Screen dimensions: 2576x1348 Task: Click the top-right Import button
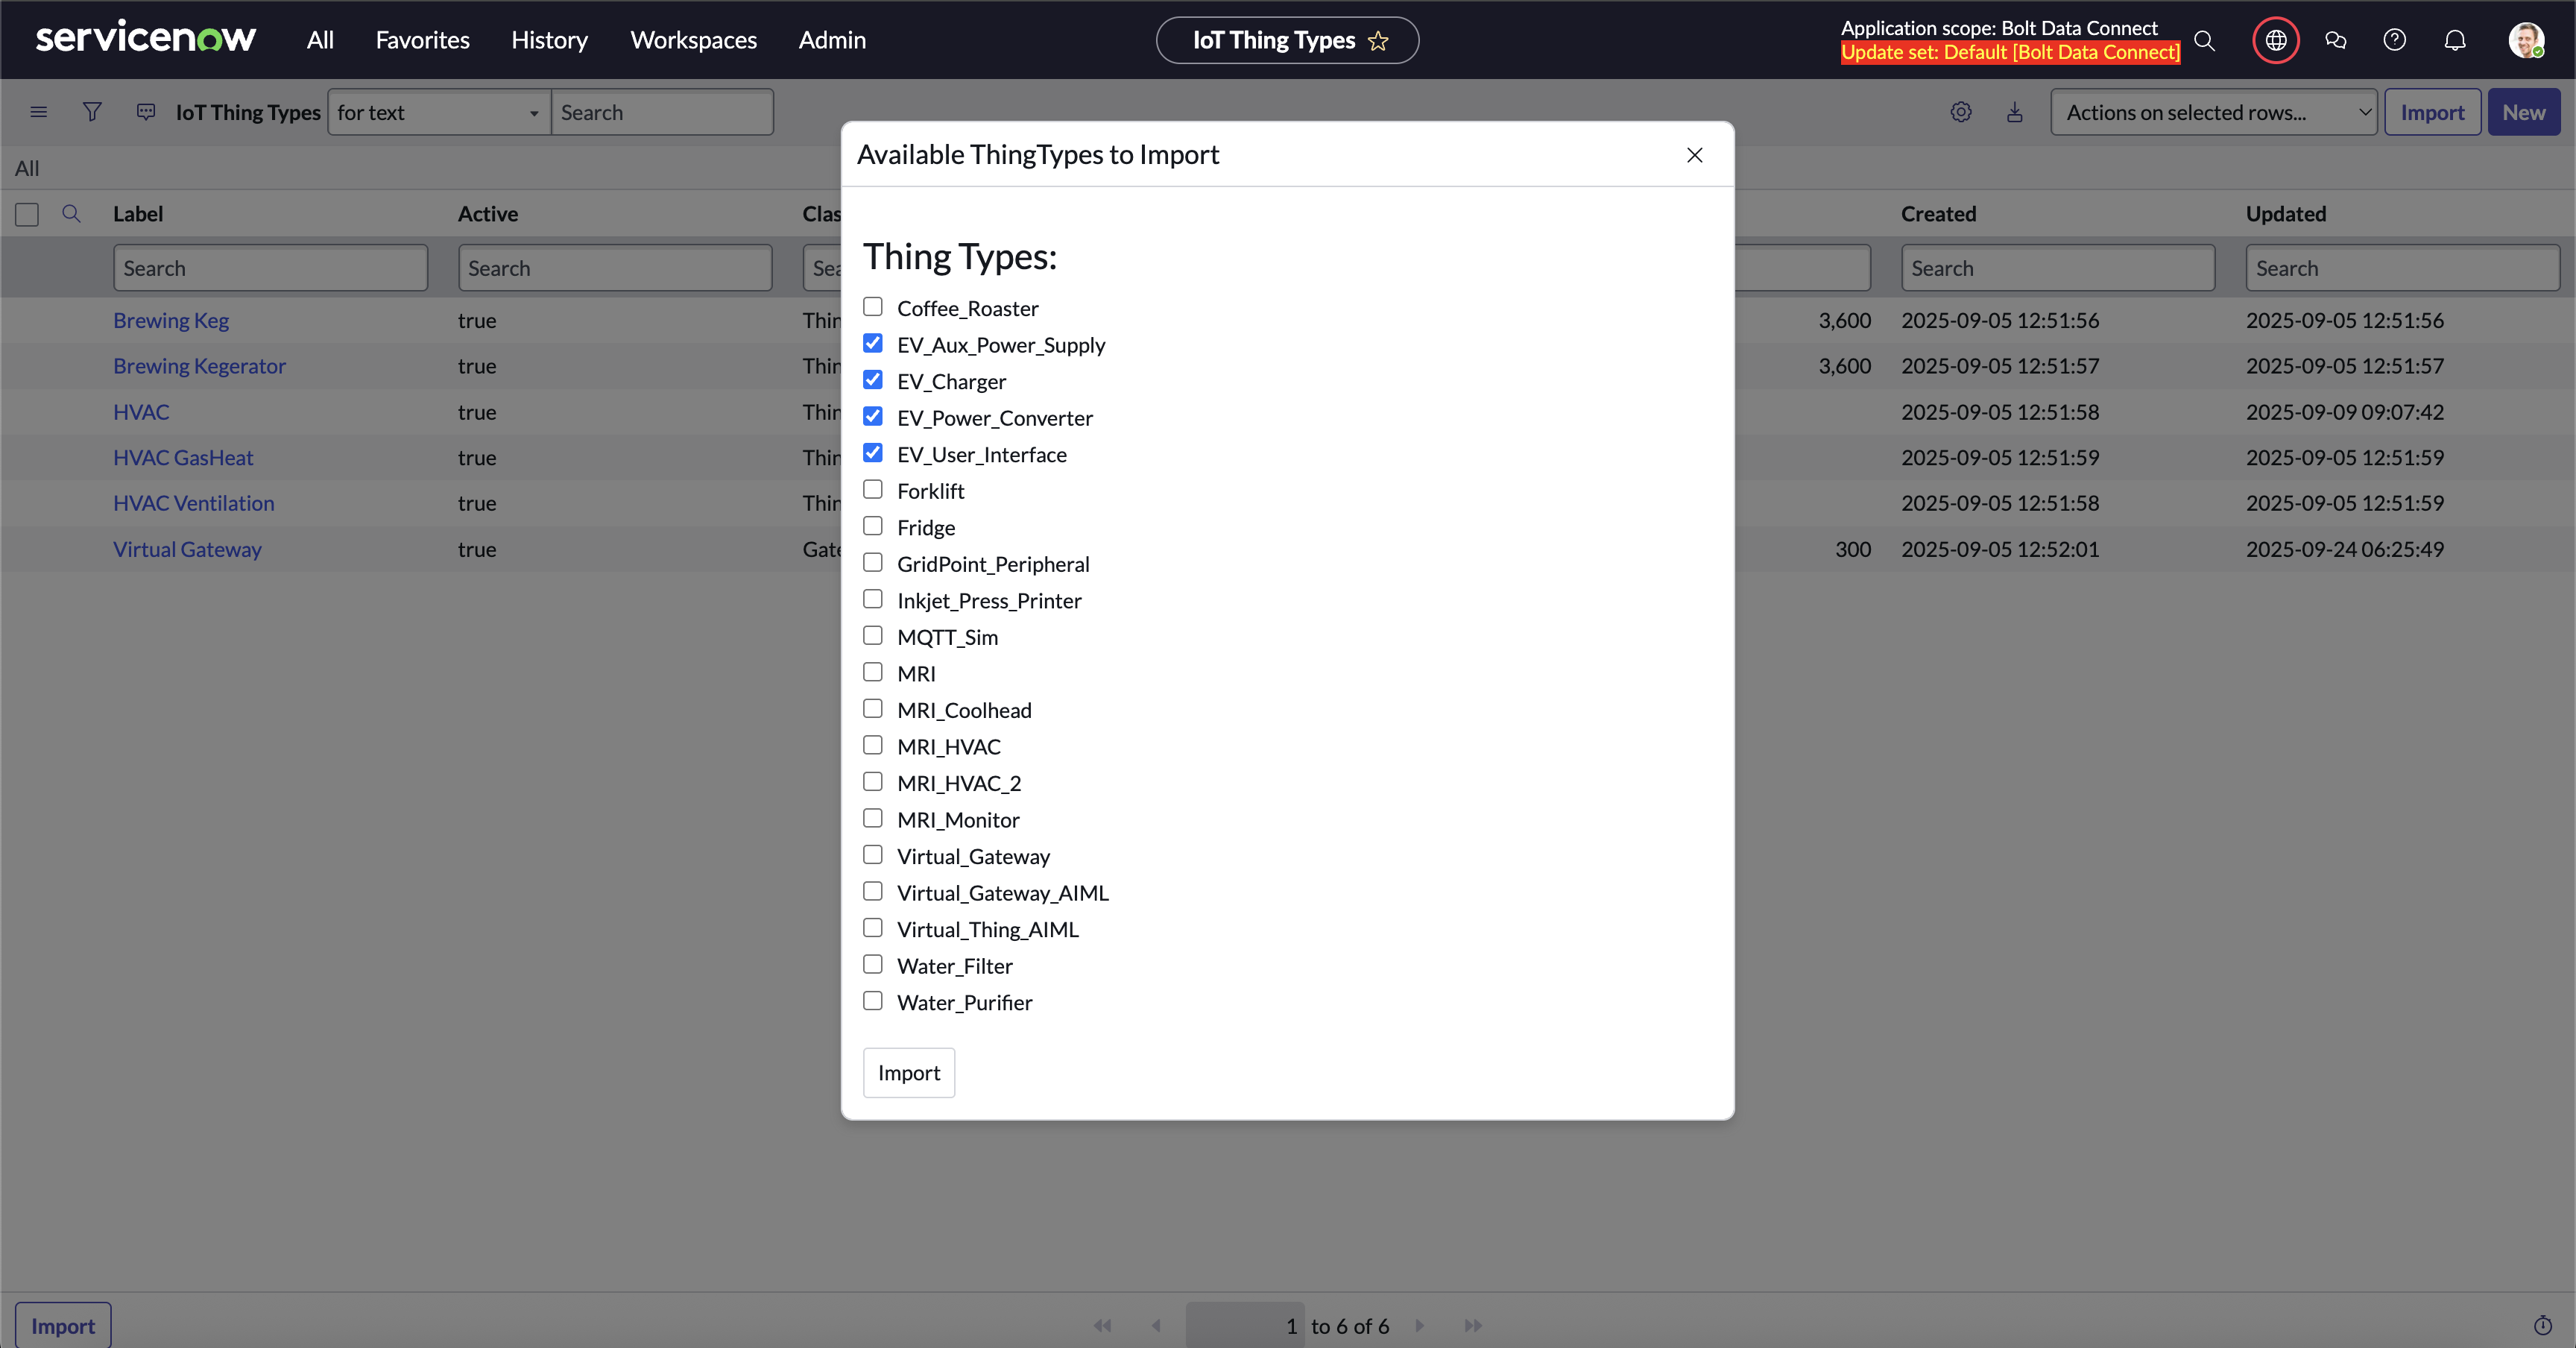pyautogui.click(x=2432, y=112)
